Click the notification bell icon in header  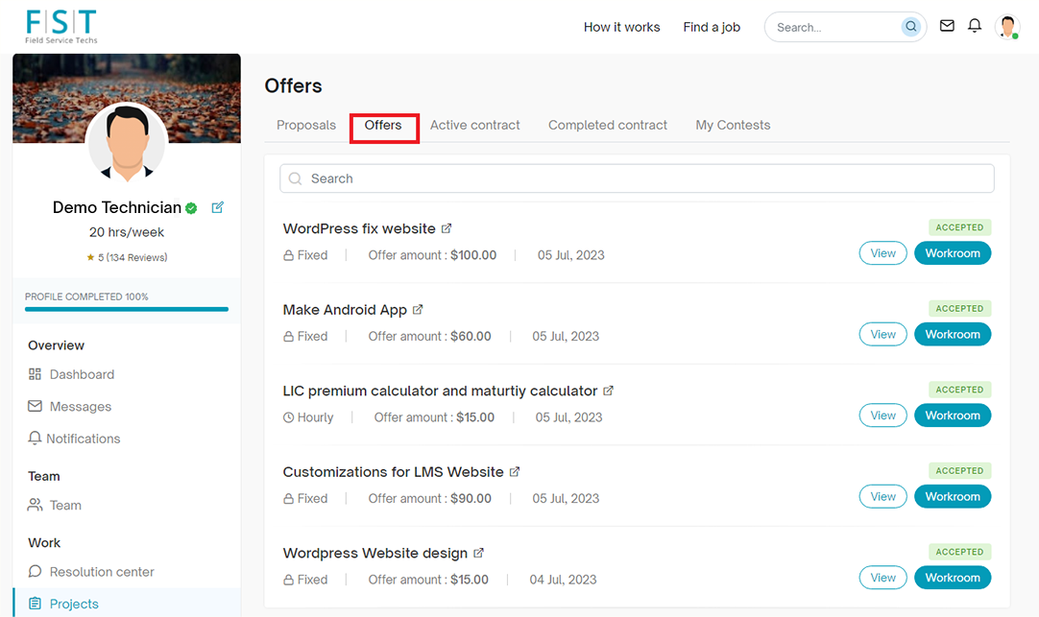[975, 26]
